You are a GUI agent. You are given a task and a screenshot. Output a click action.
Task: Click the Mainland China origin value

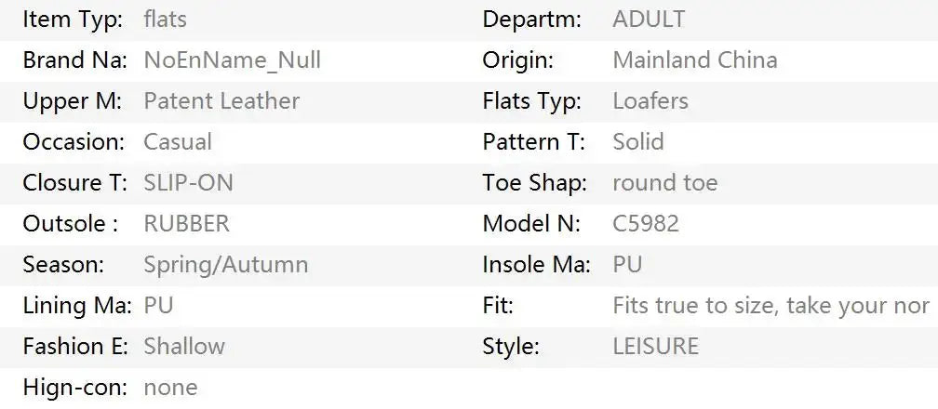[x=695, y=60]
